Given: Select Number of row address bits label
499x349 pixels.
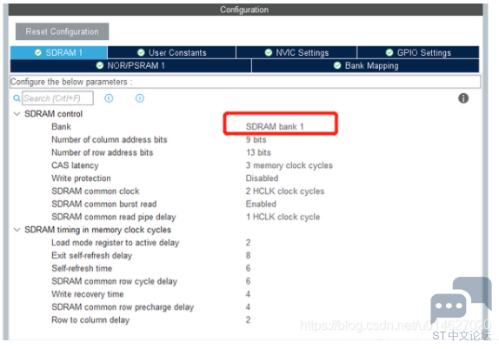Looking at the screenshot, I should 103,152.
